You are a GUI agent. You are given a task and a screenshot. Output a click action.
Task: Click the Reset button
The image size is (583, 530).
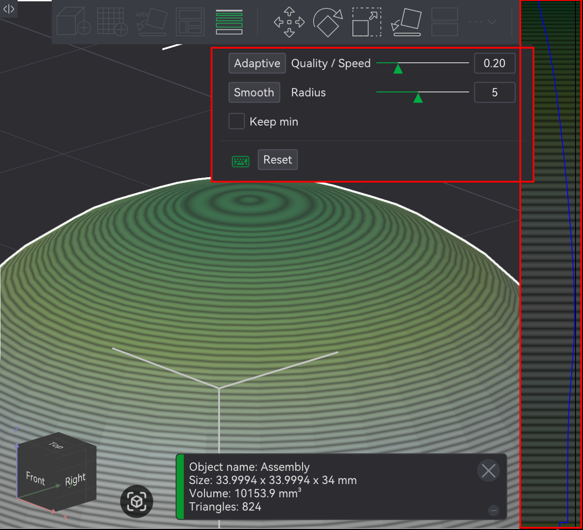click(277, 160)
